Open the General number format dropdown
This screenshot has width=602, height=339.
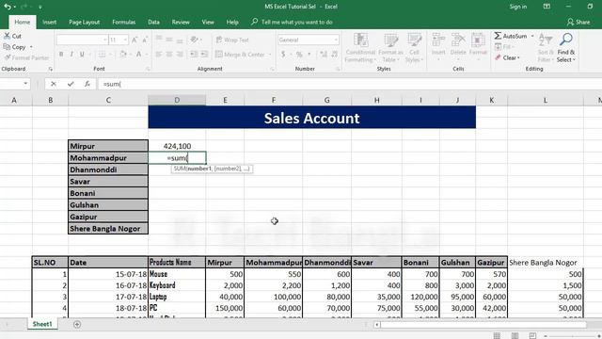[x=336, y=40]
